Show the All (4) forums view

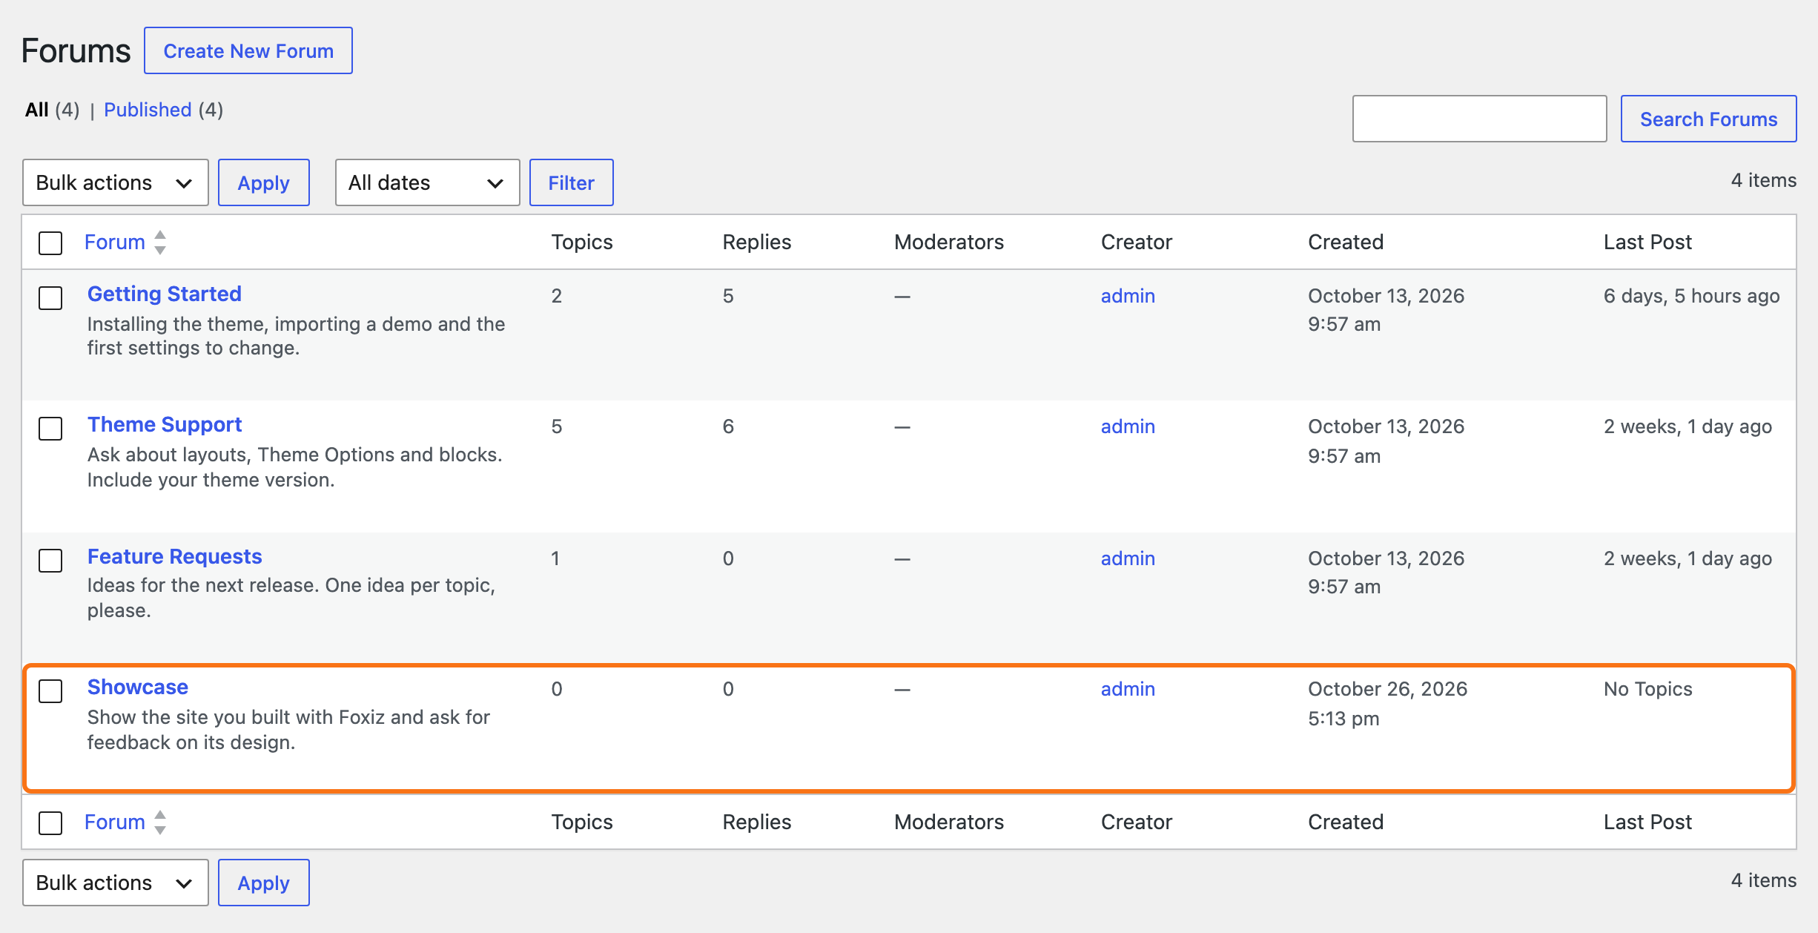coord(52,110)
